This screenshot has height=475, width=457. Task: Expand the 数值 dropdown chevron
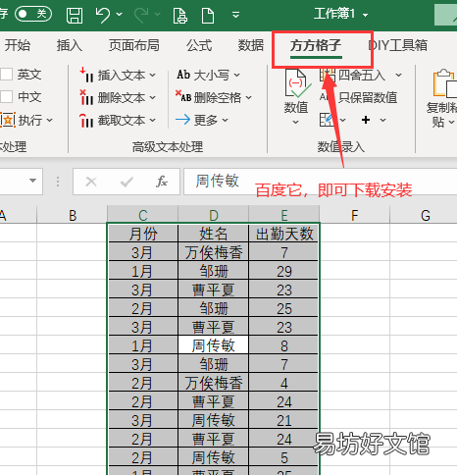pos(295,123)
